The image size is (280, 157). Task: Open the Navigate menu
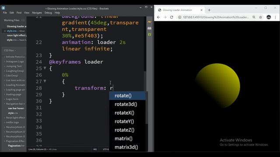[37, 13]
